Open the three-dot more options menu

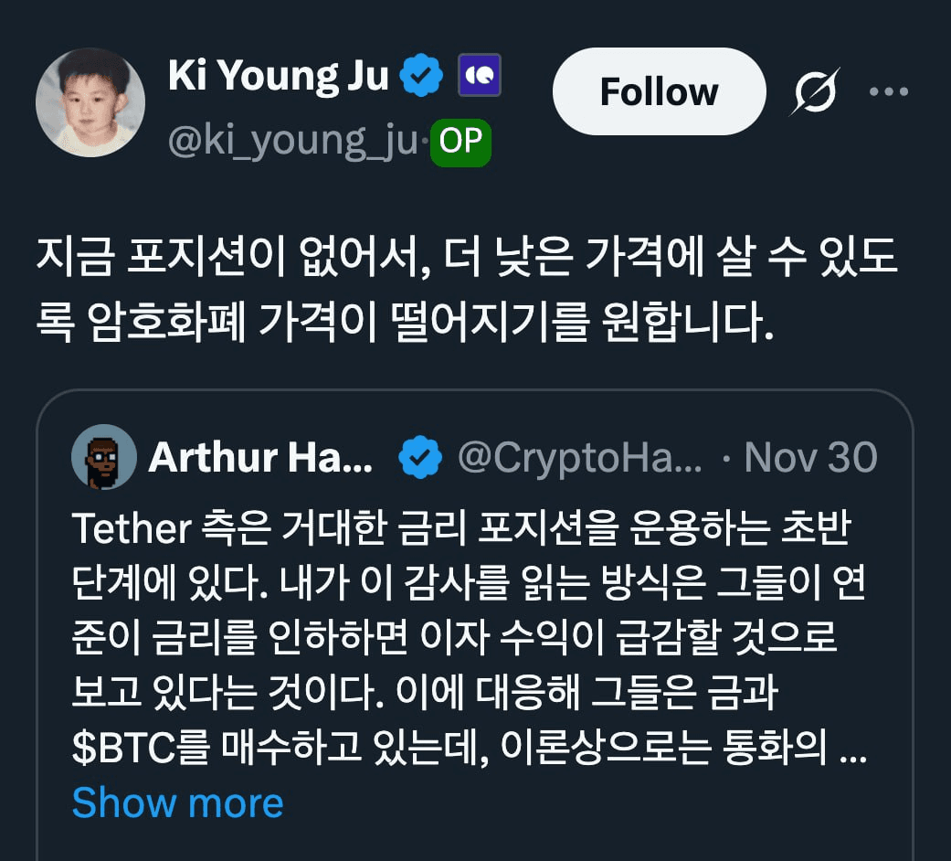(887, 91)
